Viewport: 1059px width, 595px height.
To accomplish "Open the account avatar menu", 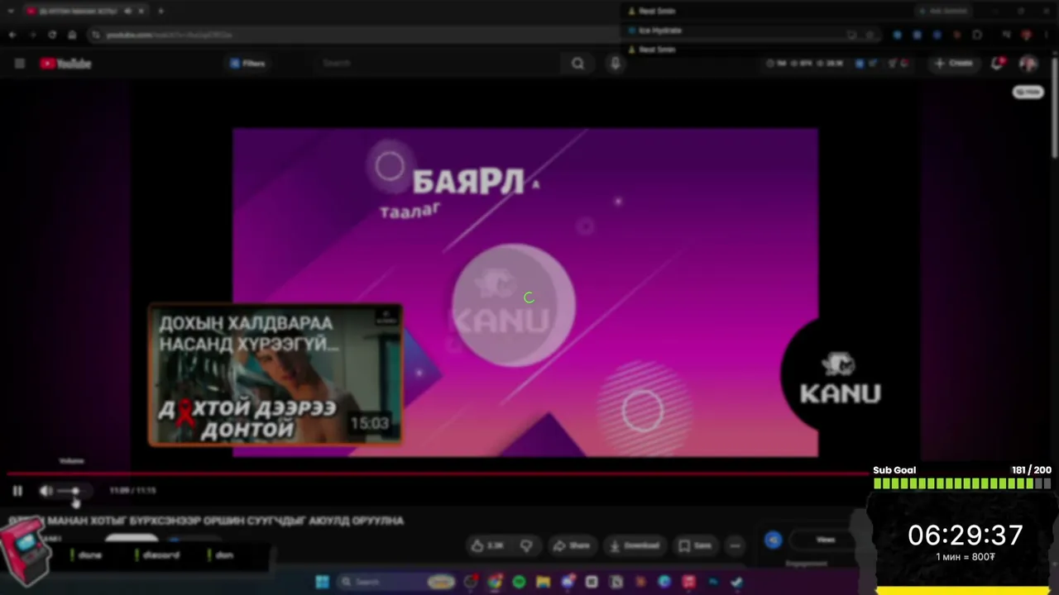I will [x=1028, y=63].
